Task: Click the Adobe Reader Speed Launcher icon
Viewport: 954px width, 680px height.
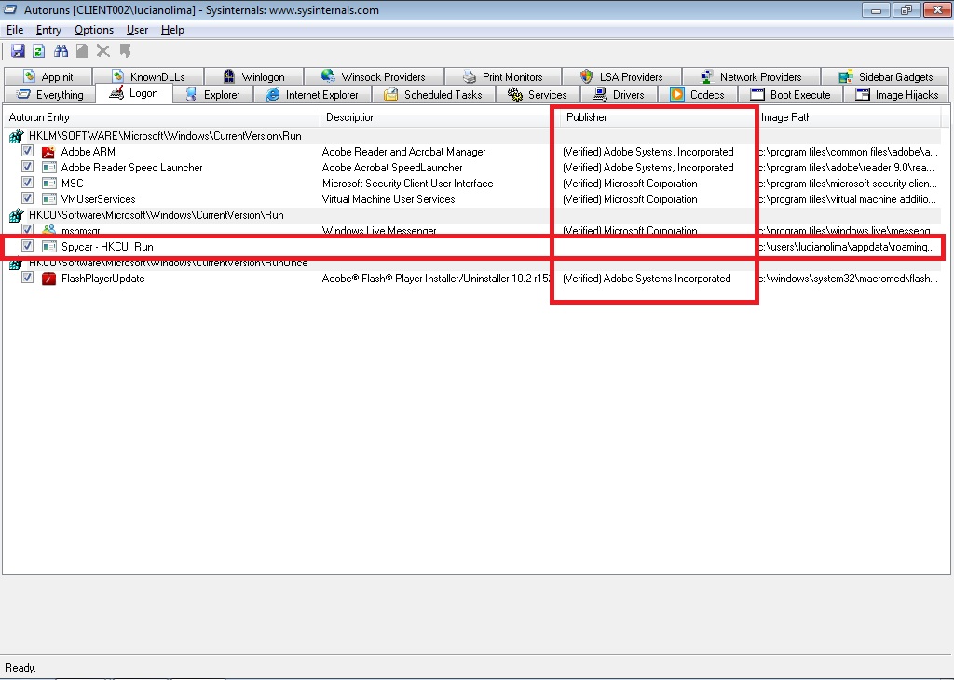Action: tap(48, 168)
